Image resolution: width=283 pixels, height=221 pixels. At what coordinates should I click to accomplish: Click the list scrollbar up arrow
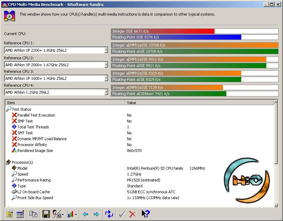coord(276,102)
